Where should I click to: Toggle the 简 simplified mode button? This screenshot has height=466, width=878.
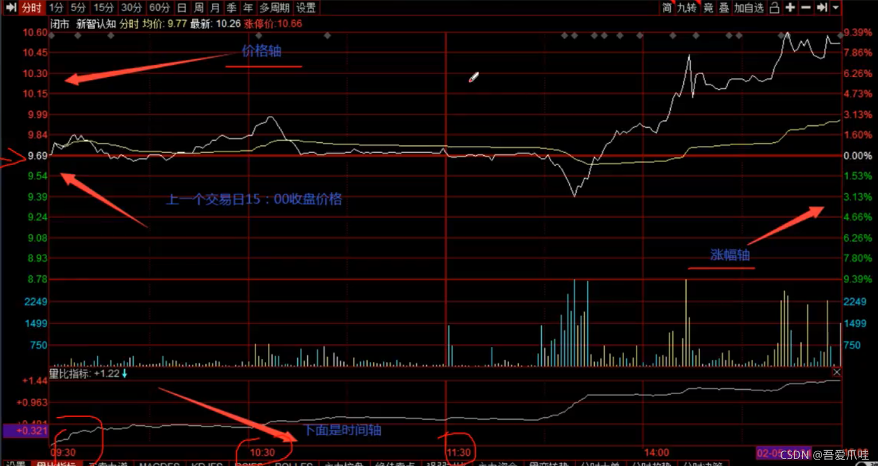tap(667, 8)
